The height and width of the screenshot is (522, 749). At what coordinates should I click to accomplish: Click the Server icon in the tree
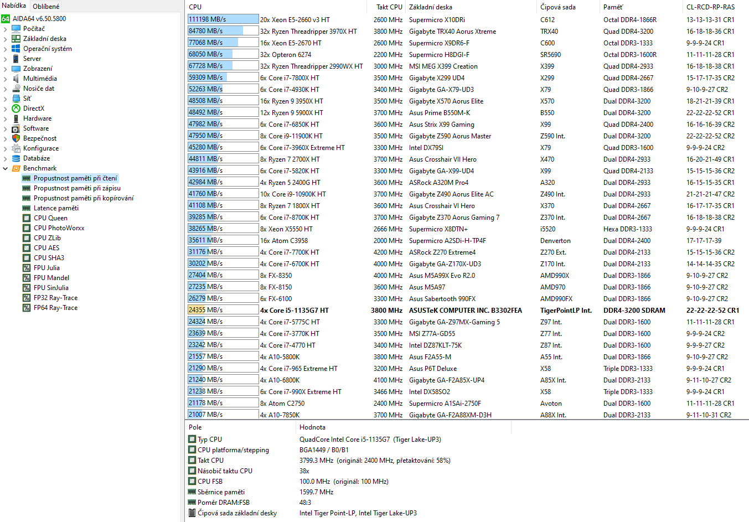[16, 59]
